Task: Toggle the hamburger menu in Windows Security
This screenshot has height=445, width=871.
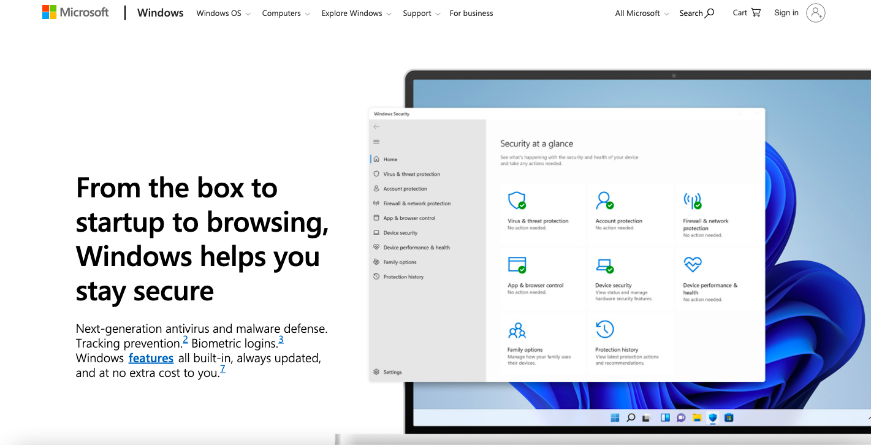Action: pyautogui.click(x=376, y=142)
